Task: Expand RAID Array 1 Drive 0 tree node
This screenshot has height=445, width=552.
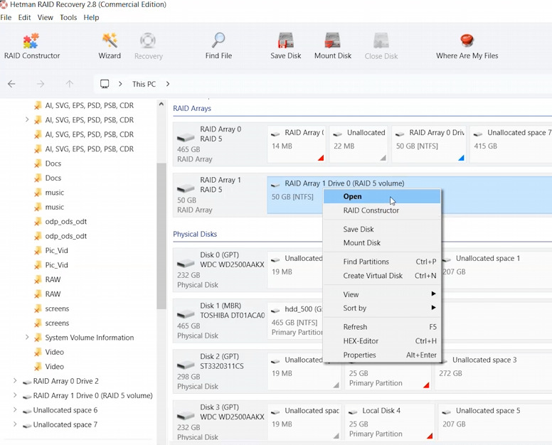Action: pyautogui.click(x=15, y=395)
